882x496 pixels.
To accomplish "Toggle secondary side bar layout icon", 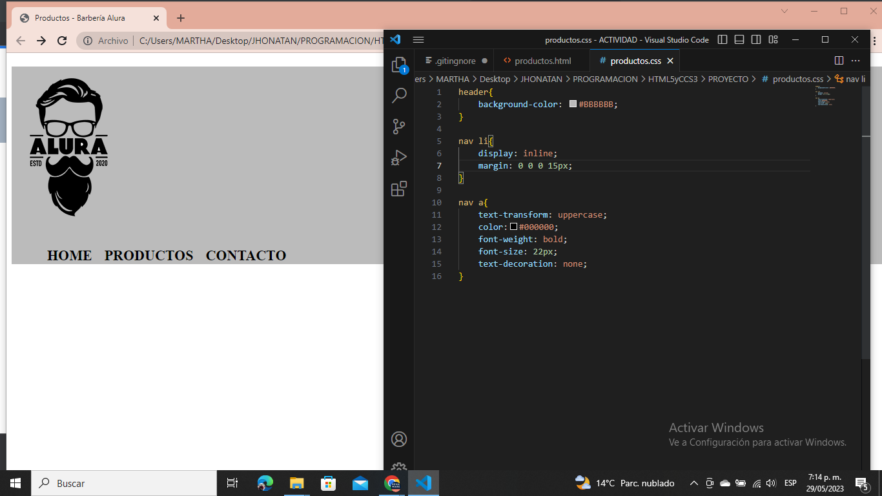I will click(x=756, y=39).
